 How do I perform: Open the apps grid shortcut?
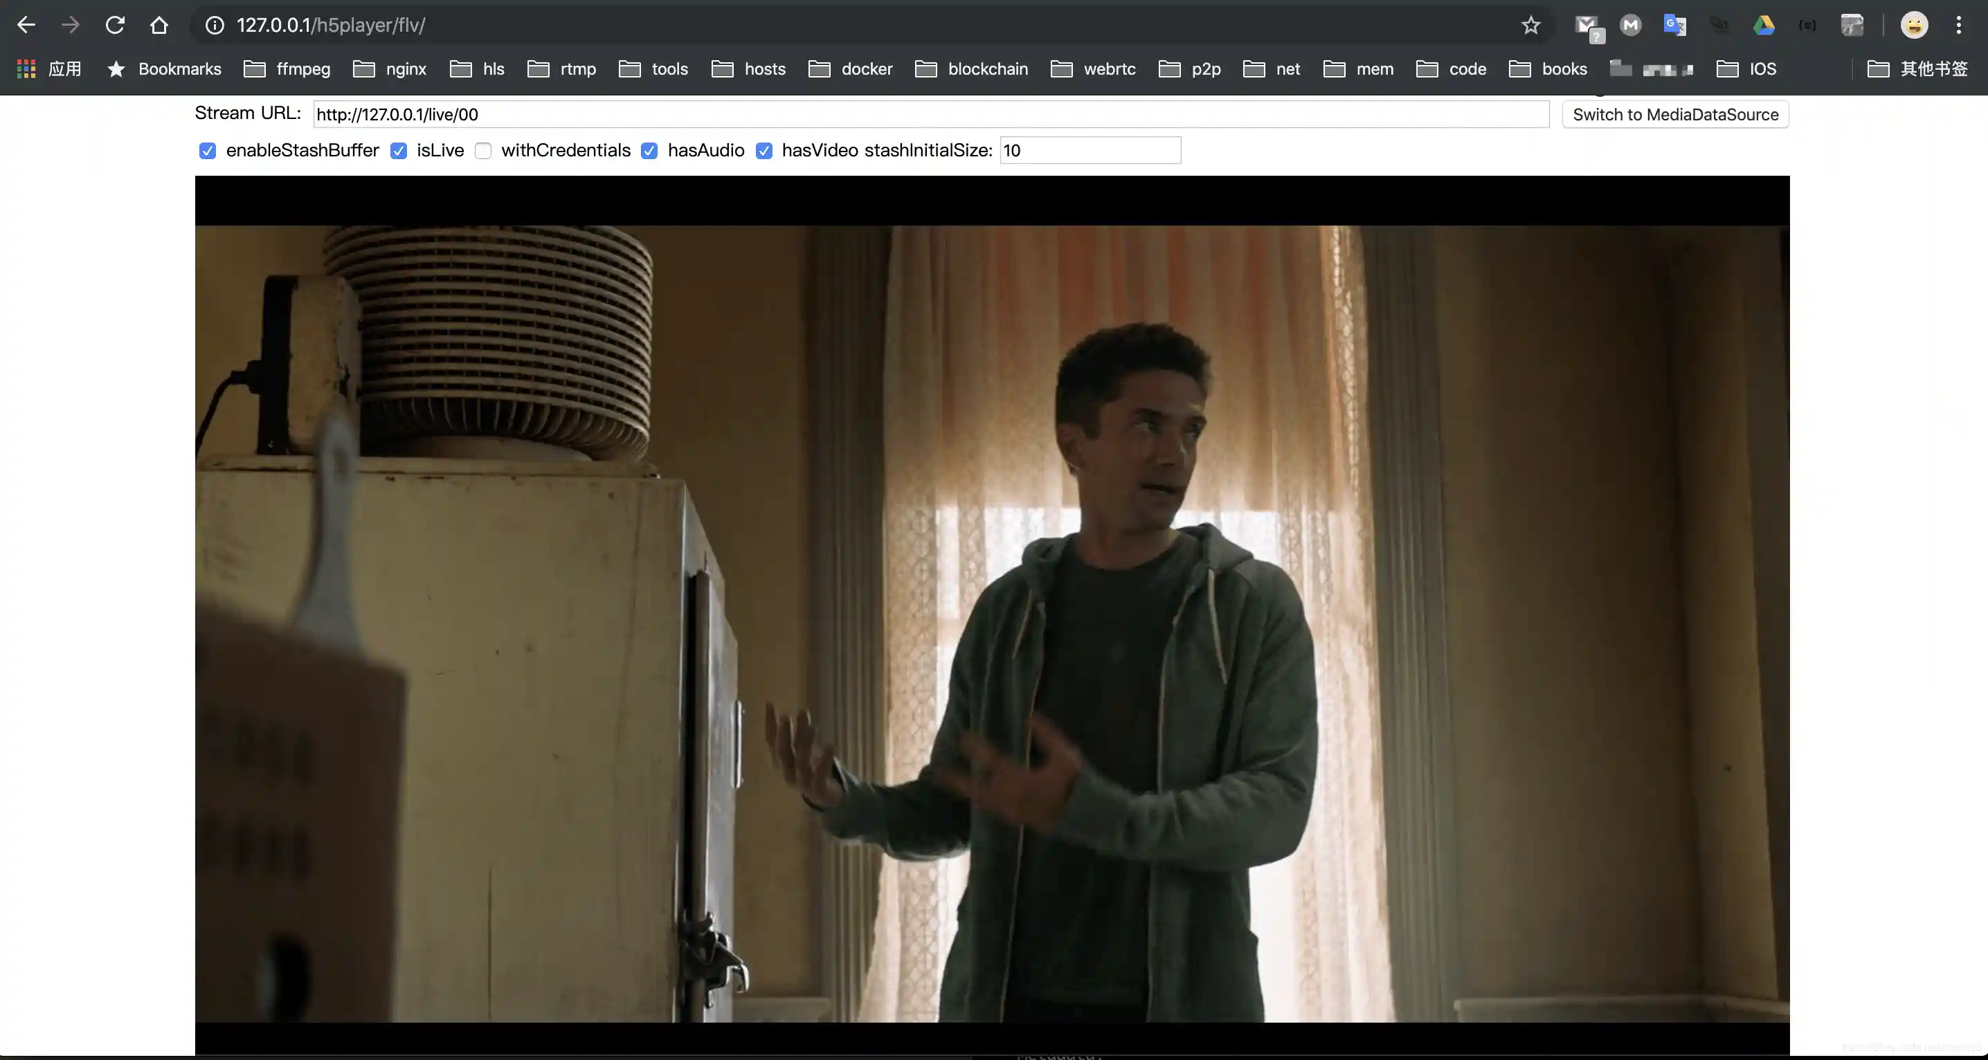coord(27,68)
